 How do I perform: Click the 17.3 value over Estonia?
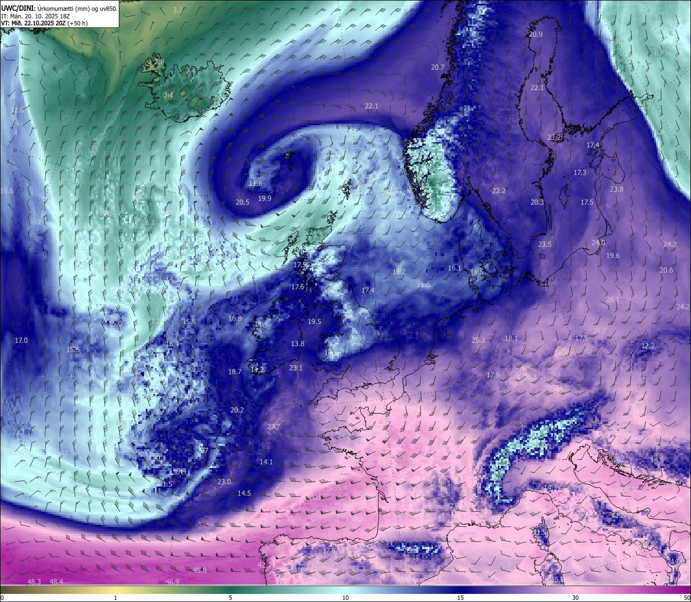coord(580,172)
